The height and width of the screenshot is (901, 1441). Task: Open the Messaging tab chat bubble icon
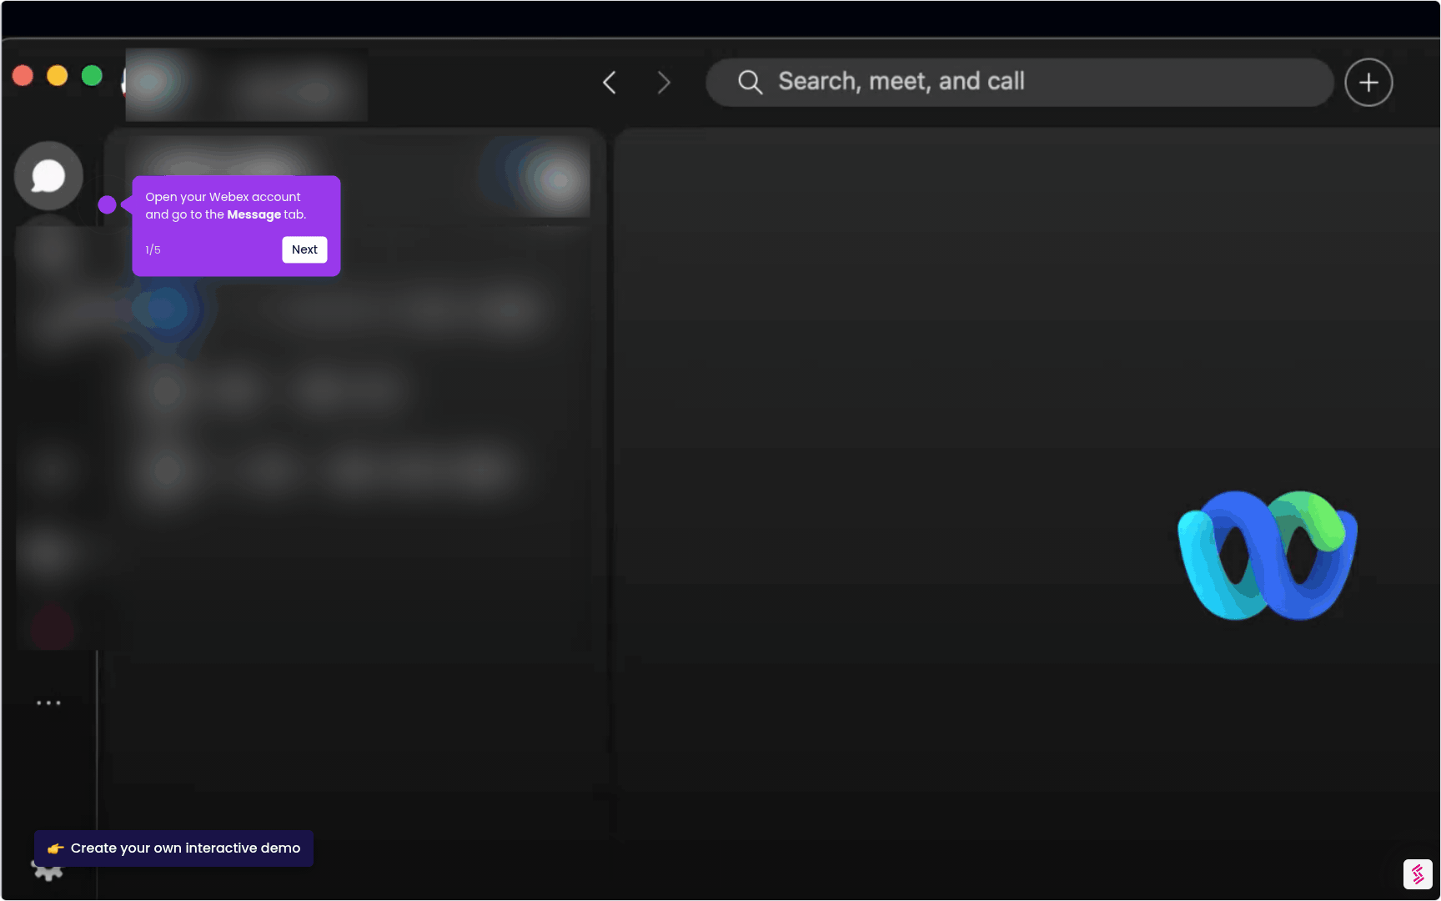[x=48, y=176]
